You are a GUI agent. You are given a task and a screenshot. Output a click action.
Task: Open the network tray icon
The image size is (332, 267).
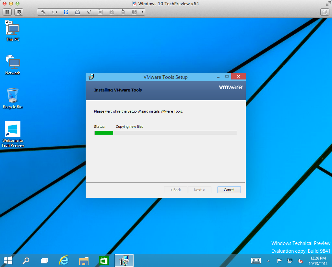(290, 261)
